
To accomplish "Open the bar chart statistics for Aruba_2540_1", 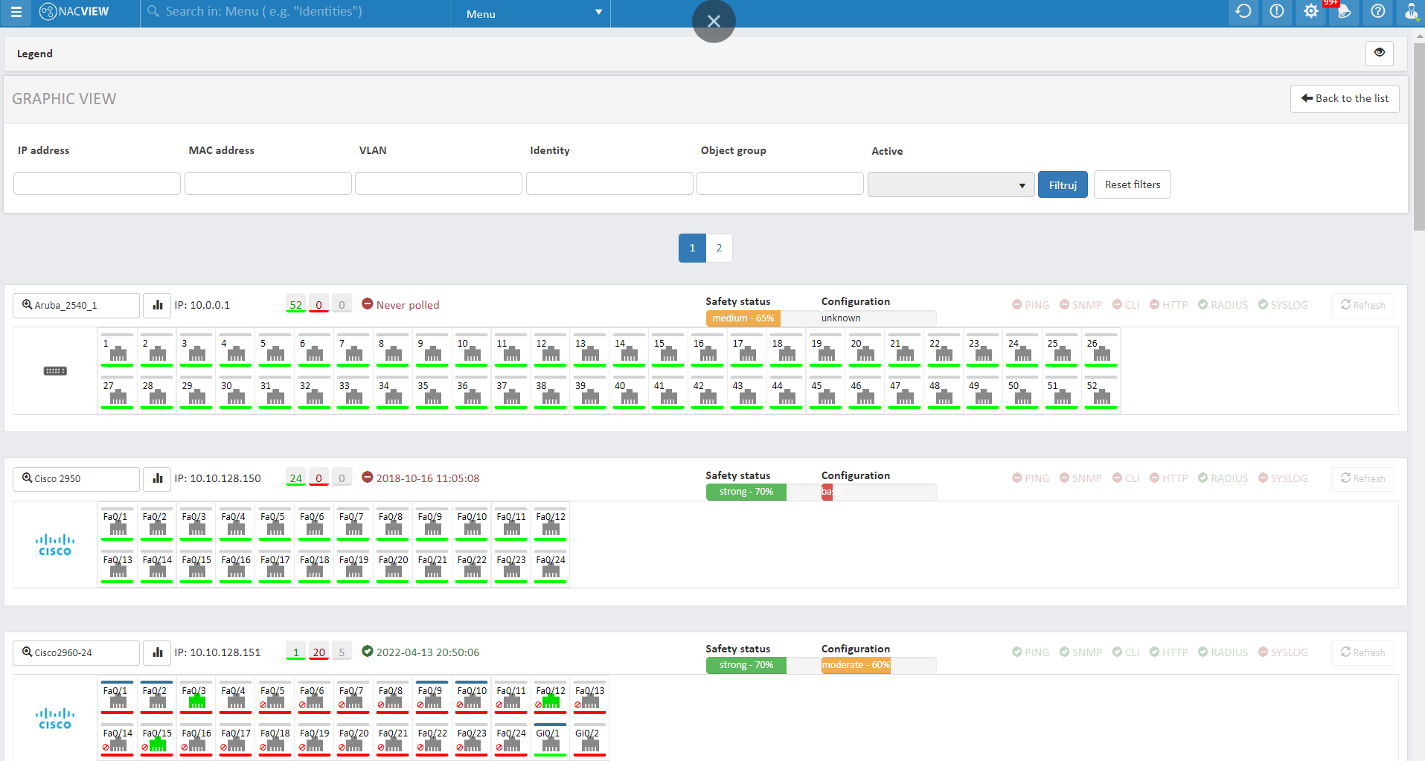I will point(156,305).
